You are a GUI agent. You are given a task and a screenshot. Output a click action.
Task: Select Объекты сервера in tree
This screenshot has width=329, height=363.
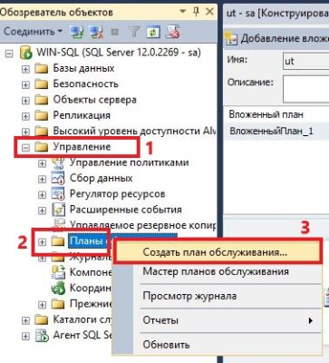pyautogui.click(x=94, y=100)
